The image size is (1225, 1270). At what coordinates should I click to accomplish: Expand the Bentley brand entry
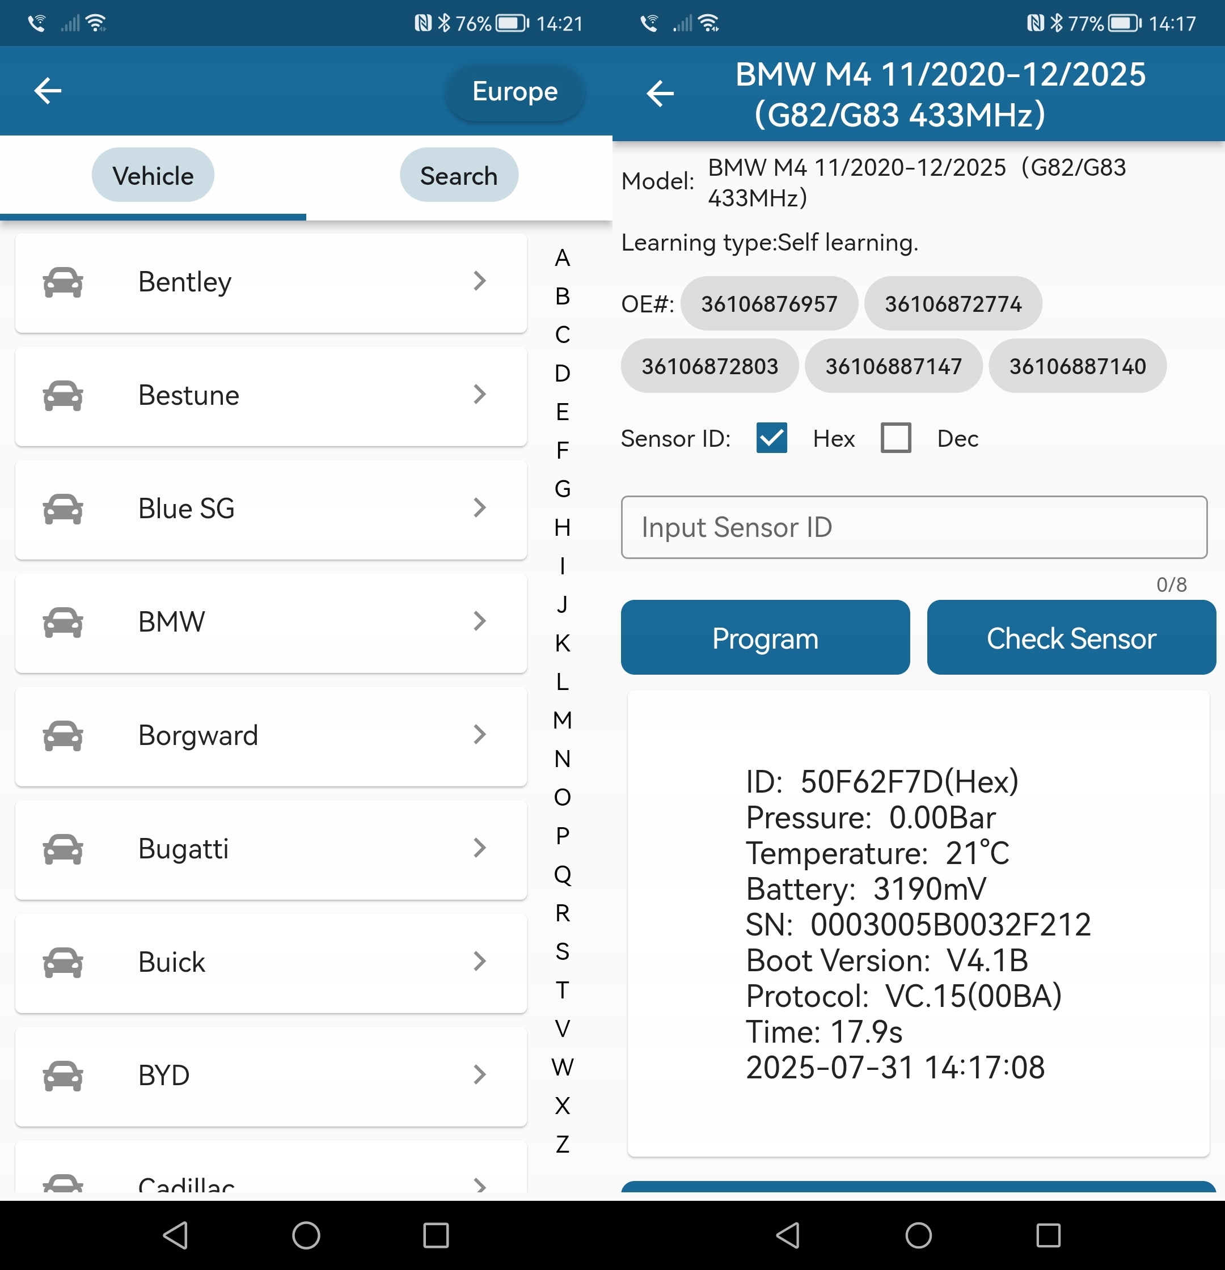[x=480, y=281]
